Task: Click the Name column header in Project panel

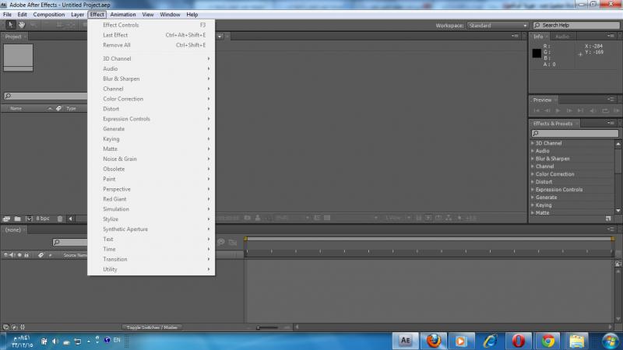Action: [x=16, y=108]
